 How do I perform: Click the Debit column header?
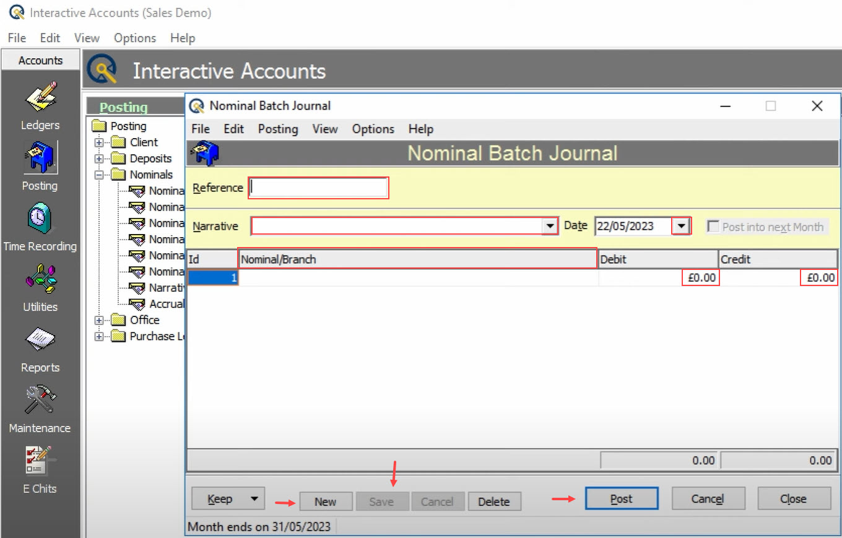click(658, 259)
